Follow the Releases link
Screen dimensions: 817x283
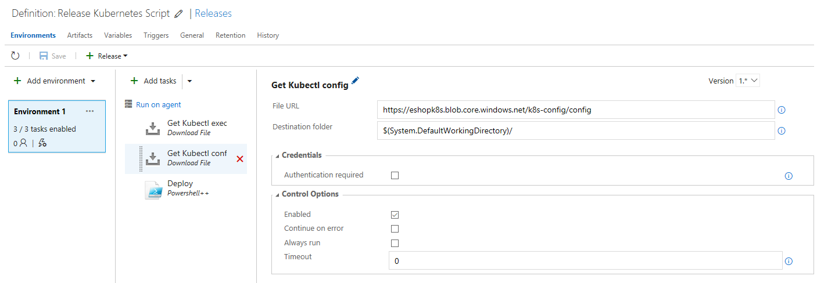213,13
